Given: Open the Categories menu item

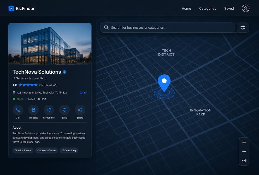Looking at the screenshot, I should point(208,9).
